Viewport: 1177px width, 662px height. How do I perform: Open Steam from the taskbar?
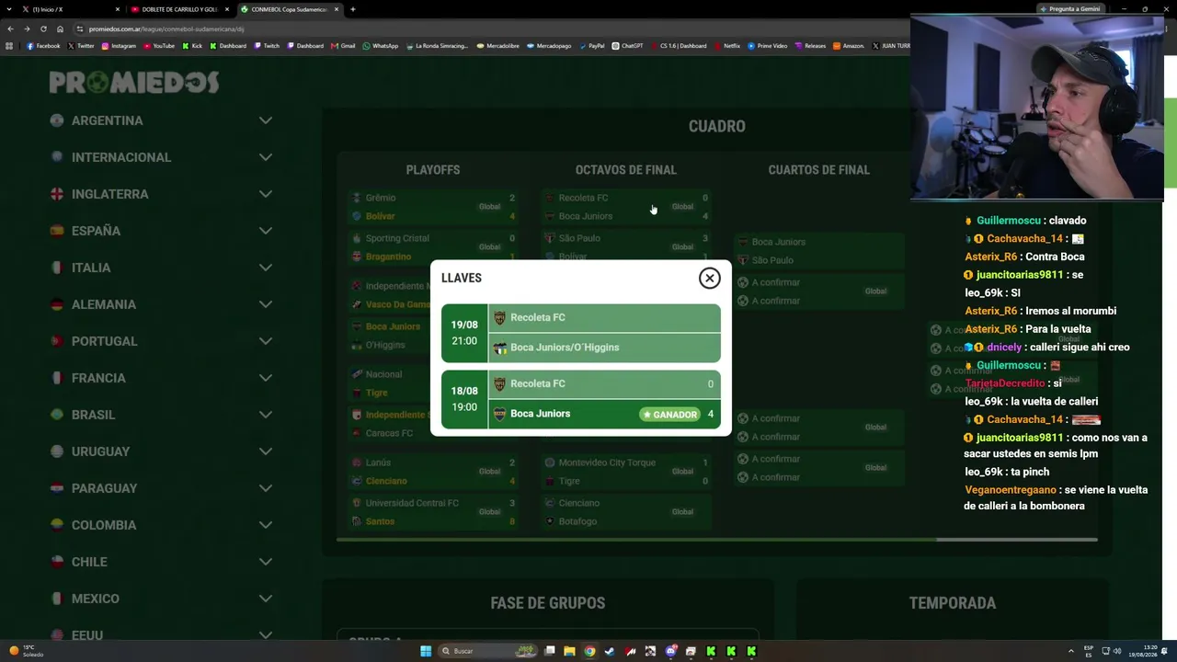pyautogui.click(x=610, y=651)
